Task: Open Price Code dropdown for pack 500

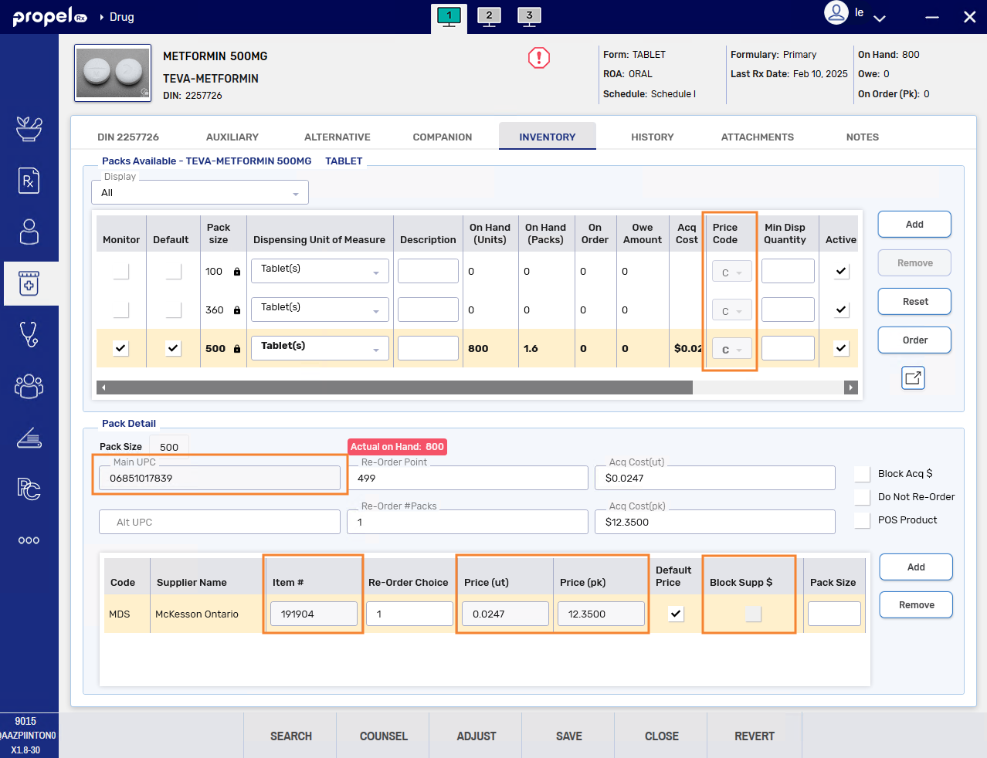Action: [731, 349]
